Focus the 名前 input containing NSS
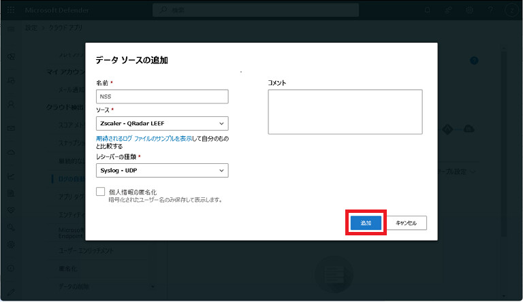Image resolution: width=523 pixels, height=302 pixels. coord(162,97)
